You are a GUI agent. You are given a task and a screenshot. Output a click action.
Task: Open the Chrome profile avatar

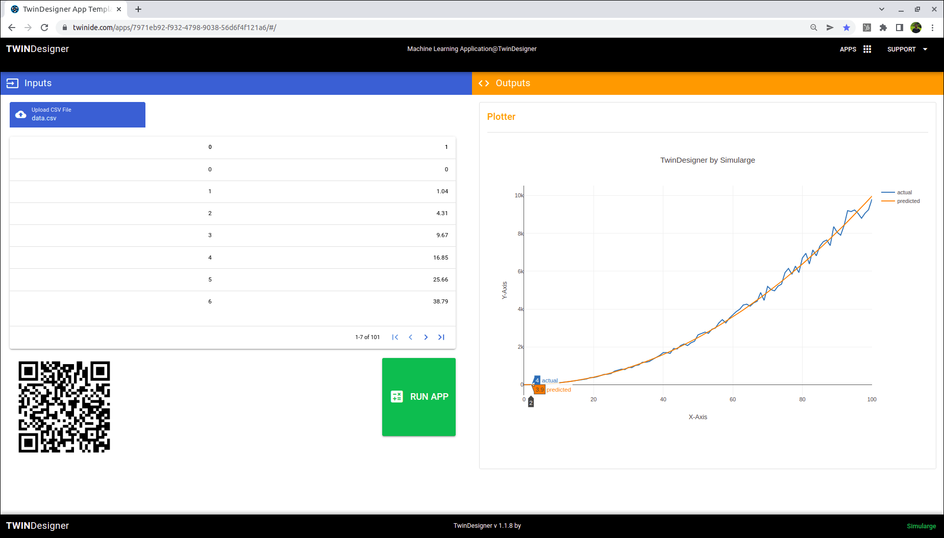[916, 28]
